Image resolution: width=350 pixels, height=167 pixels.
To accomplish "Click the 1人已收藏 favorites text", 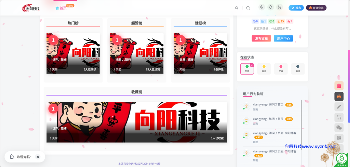I will 217,138.
